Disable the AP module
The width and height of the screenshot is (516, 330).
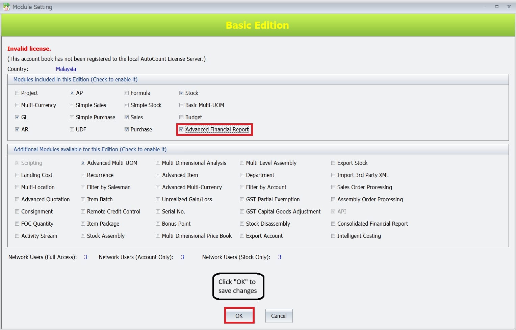[72, 93]
